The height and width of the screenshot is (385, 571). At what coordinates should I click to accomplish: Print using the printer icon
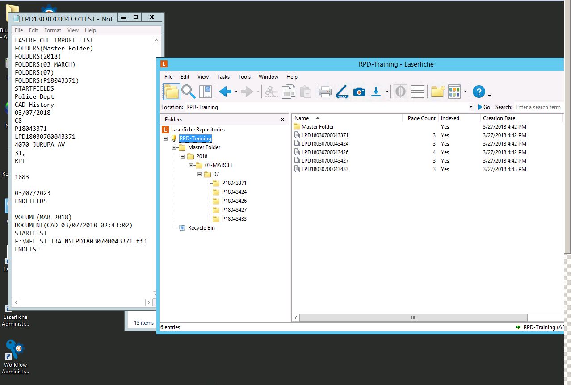coord(325,92)
